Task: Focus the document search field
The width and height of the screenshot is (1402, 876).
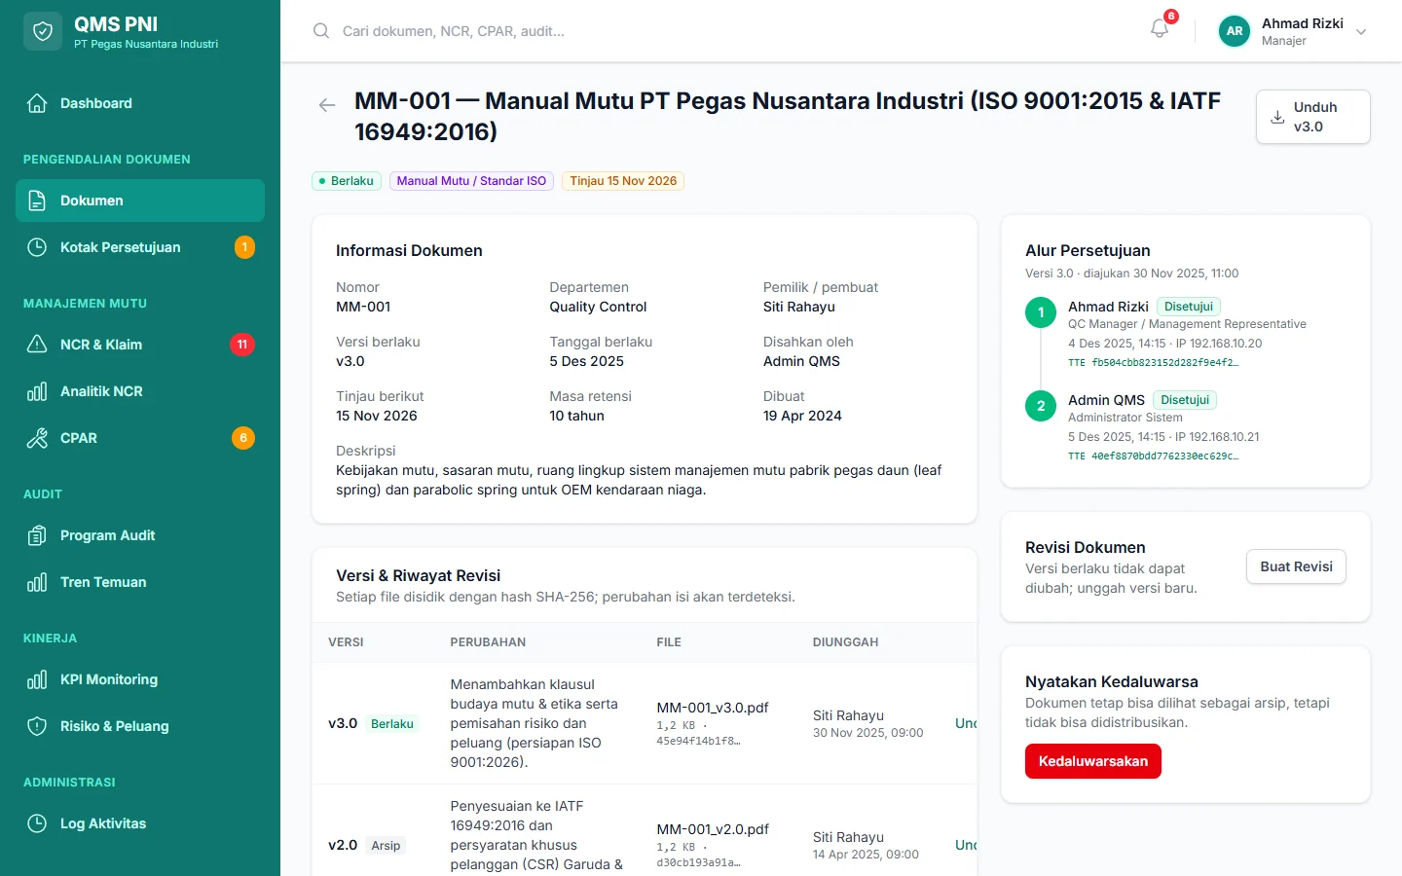Action: coord(720,31)
